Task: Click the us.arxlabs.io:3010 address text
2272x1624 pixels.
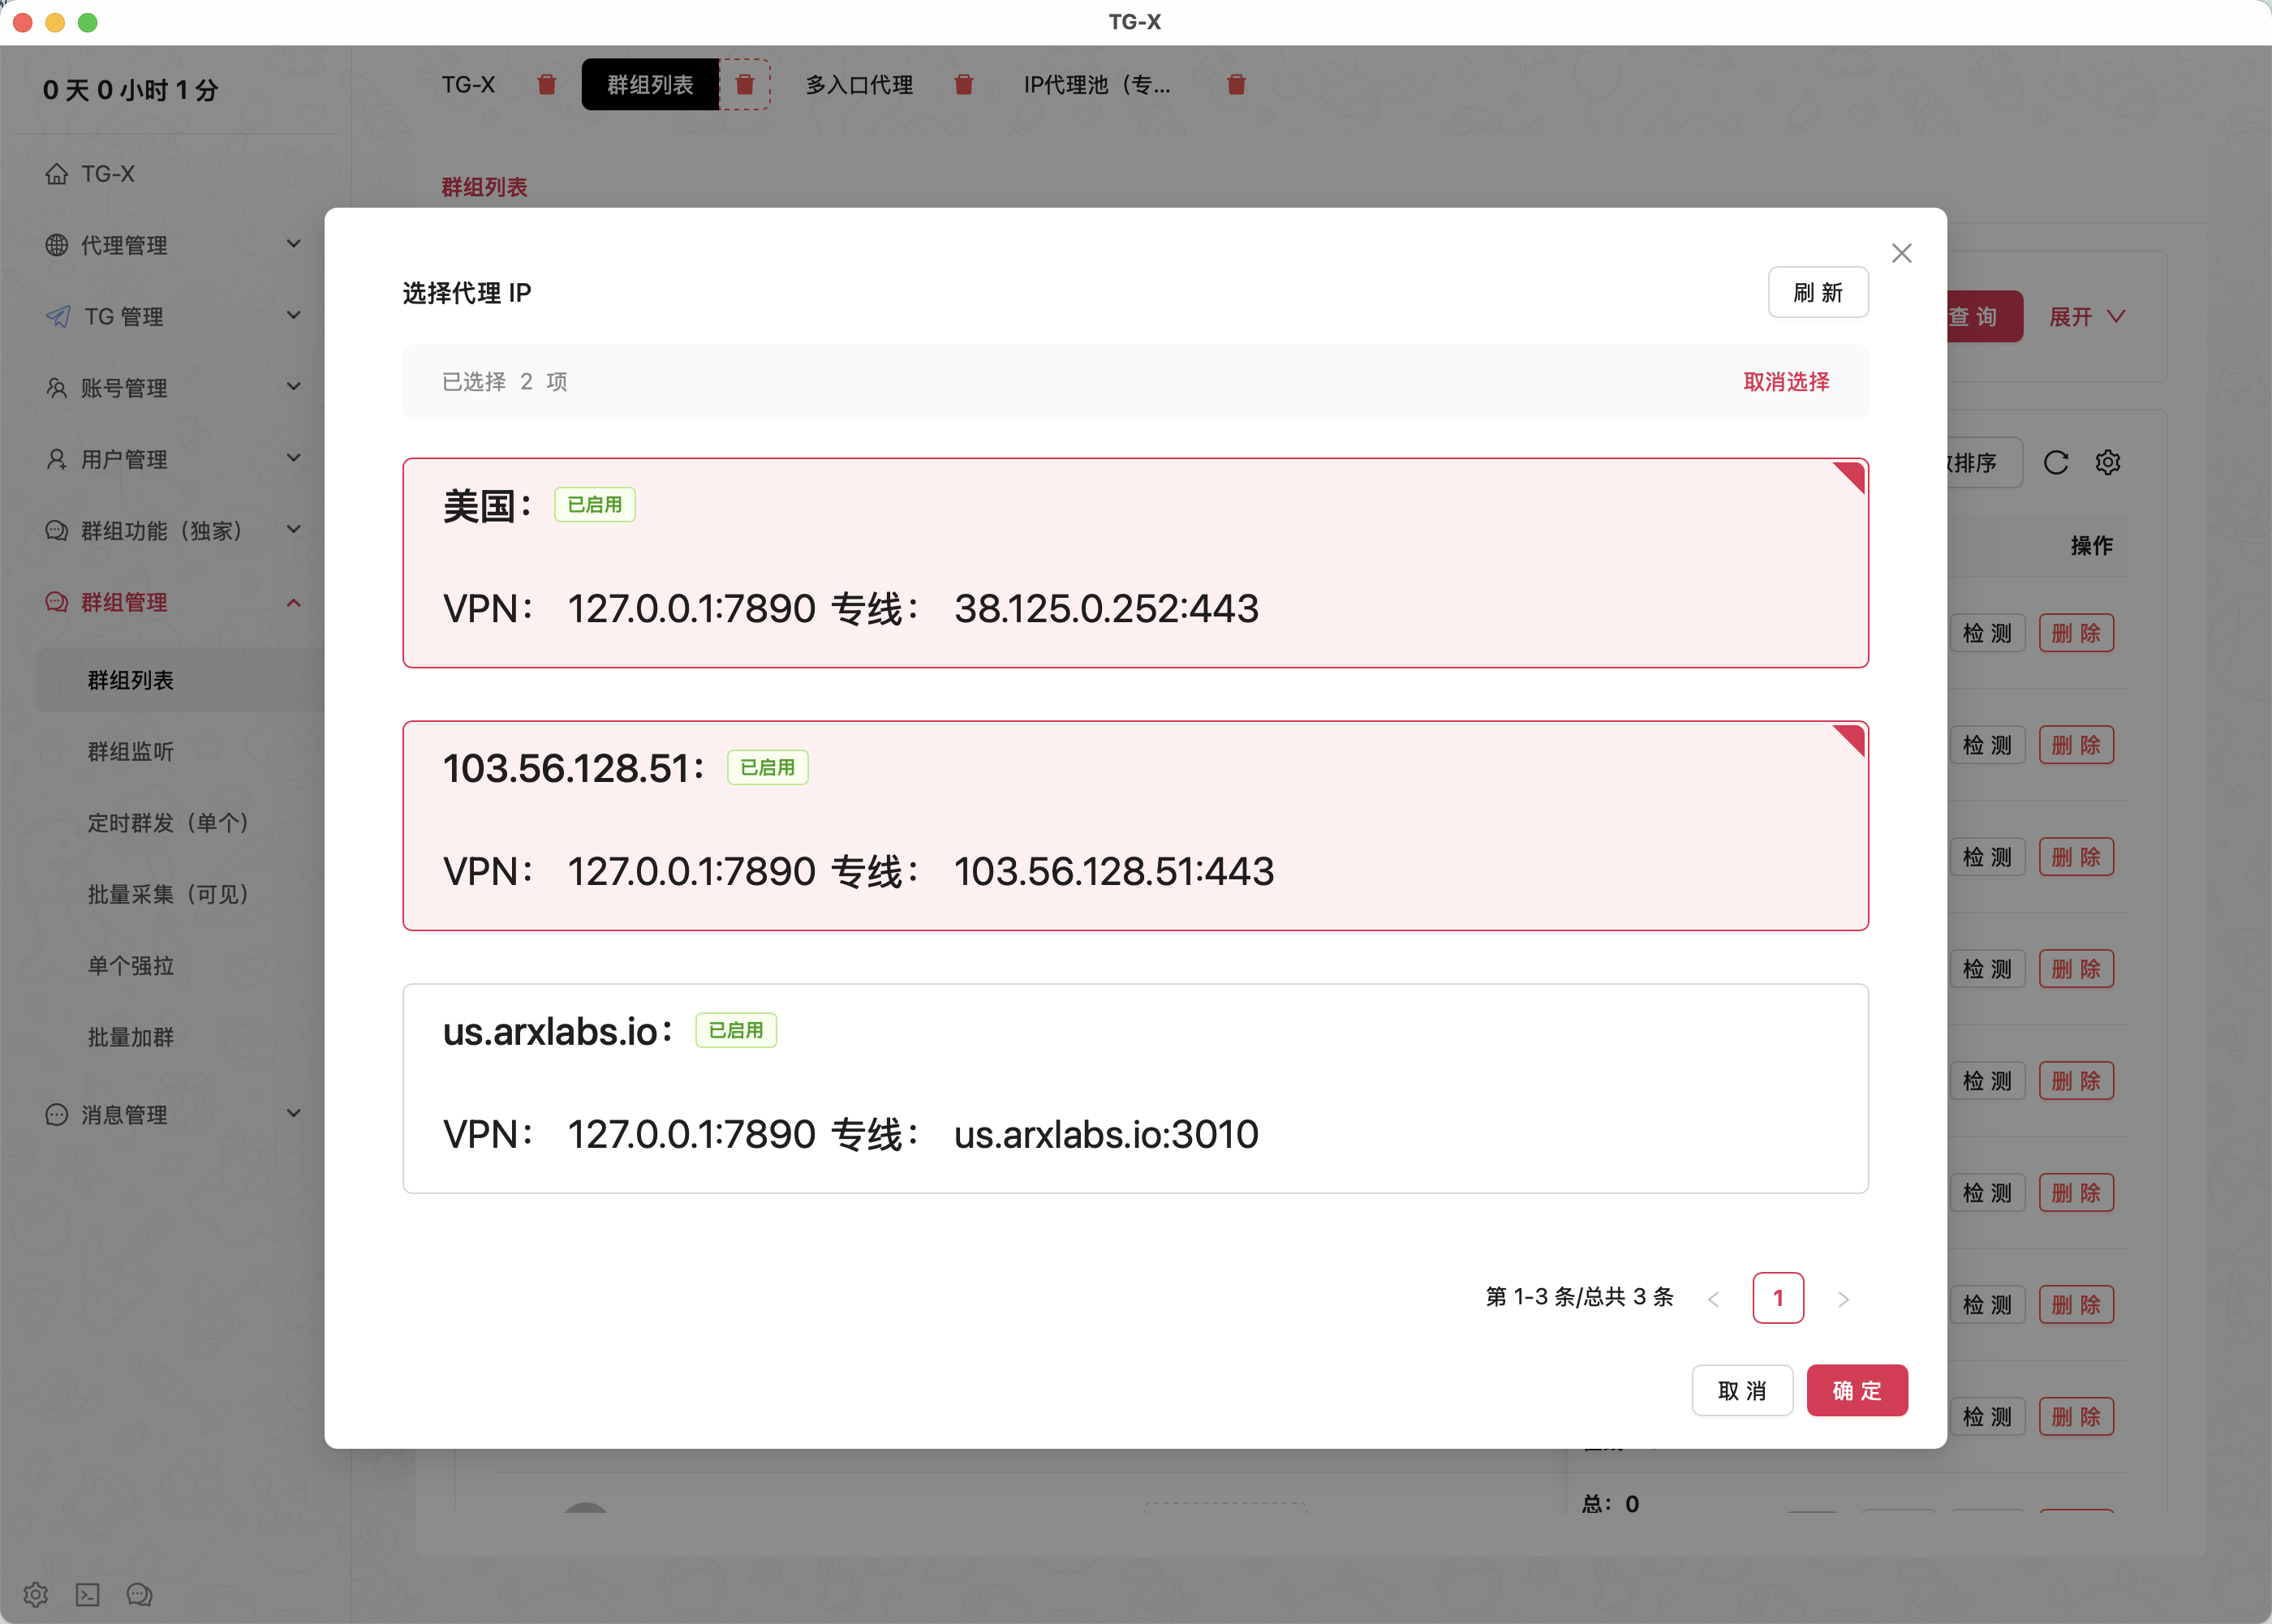Action: (x=1105, y=1134)
